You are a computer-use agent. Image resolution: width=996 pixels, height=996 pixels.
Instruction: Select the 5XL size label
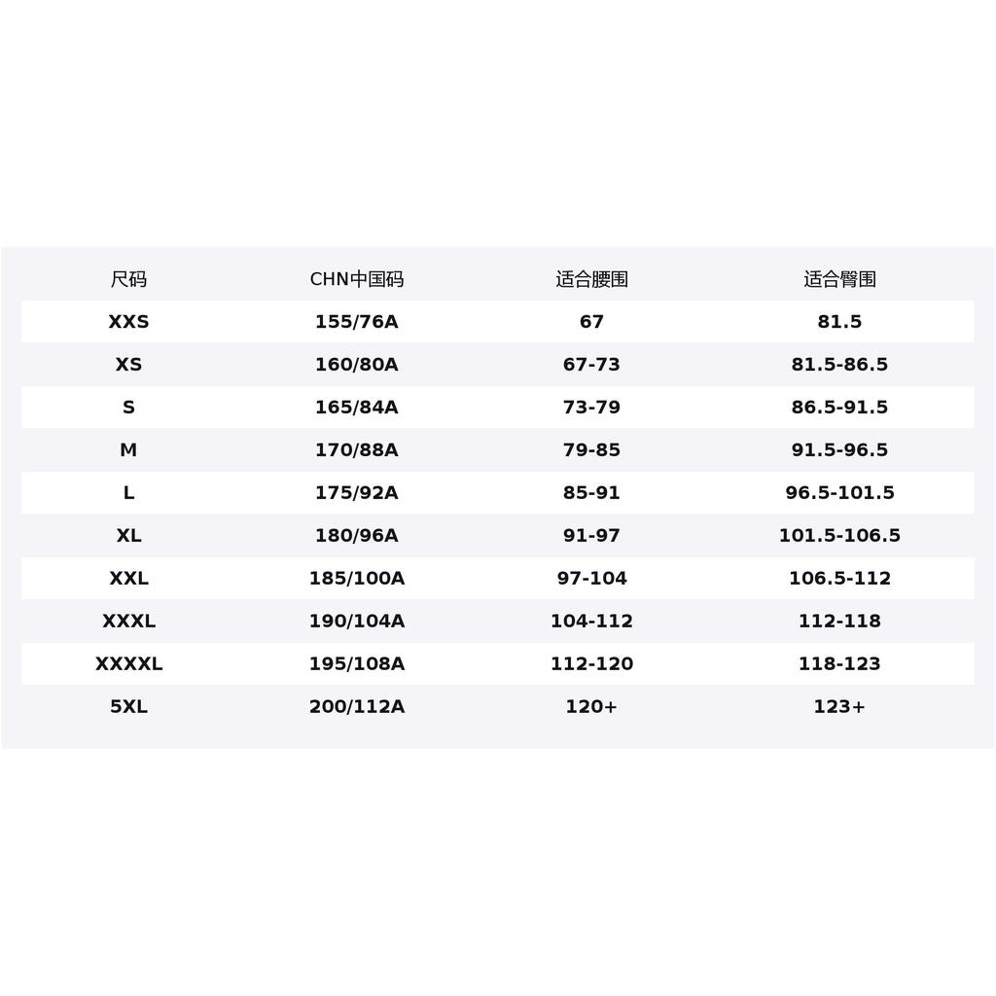pyautogui.click(x=128, y=706)
